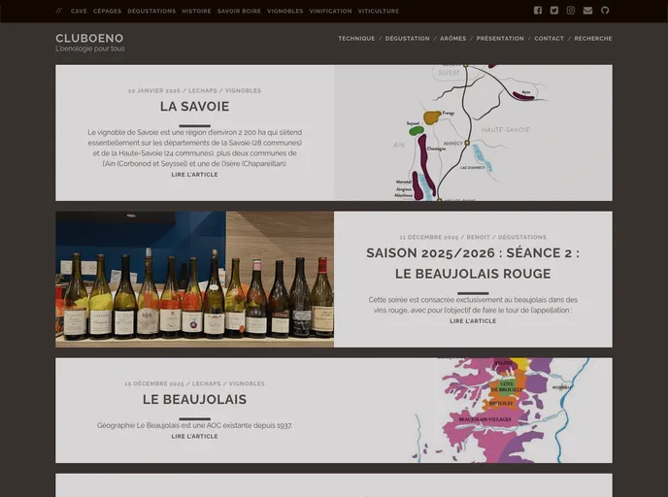Viewport: 668px width, 497px height.
Task: Open the Contact page link
Action: coord(549,39)
